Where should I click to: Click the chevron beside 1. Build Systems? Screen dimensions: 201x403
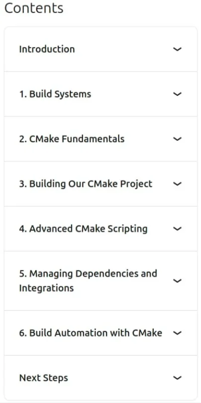(177, 94)
